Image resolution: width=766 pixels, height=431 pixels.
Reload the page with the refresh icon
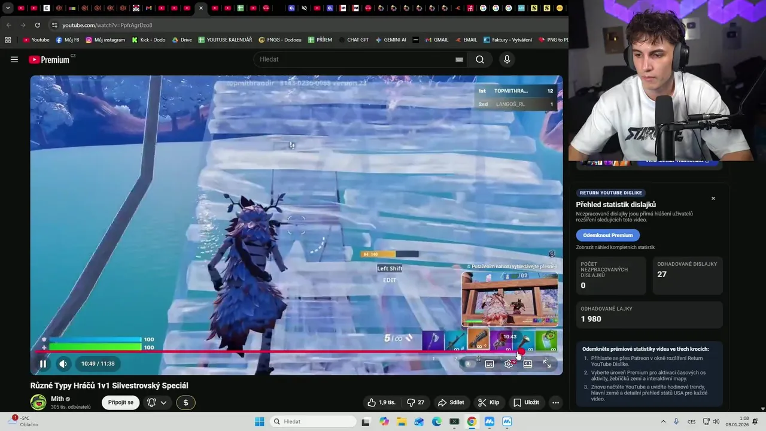click(x=37, y=25)
